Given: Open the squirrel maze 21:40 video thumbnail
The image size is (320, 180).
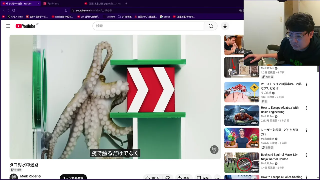Looking at the screenshot, I should point(242,163).
